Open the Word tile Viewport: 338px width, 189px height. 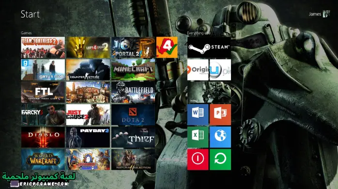tap(198, 115)
